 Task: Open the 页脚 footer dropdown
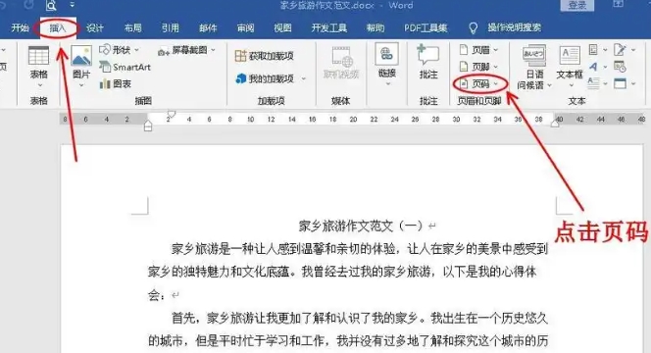point(496,67)
